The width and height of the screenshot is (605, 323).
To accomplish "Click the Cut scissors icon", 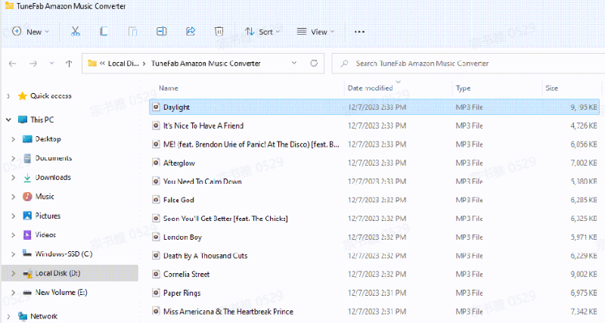I will [x=75, y=32].
